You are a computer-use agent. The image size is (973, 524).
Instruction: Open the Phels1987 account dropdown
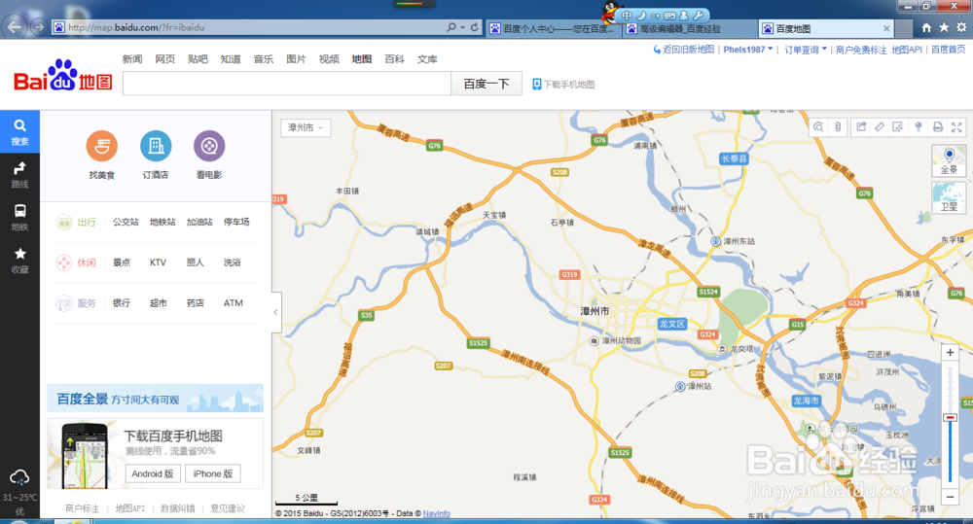coord(747,50)
